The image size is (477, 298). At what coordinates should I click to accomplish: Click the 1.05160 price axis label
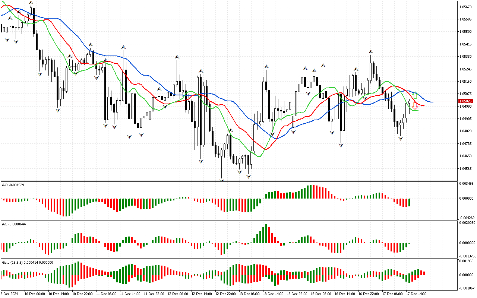[465, 81]
